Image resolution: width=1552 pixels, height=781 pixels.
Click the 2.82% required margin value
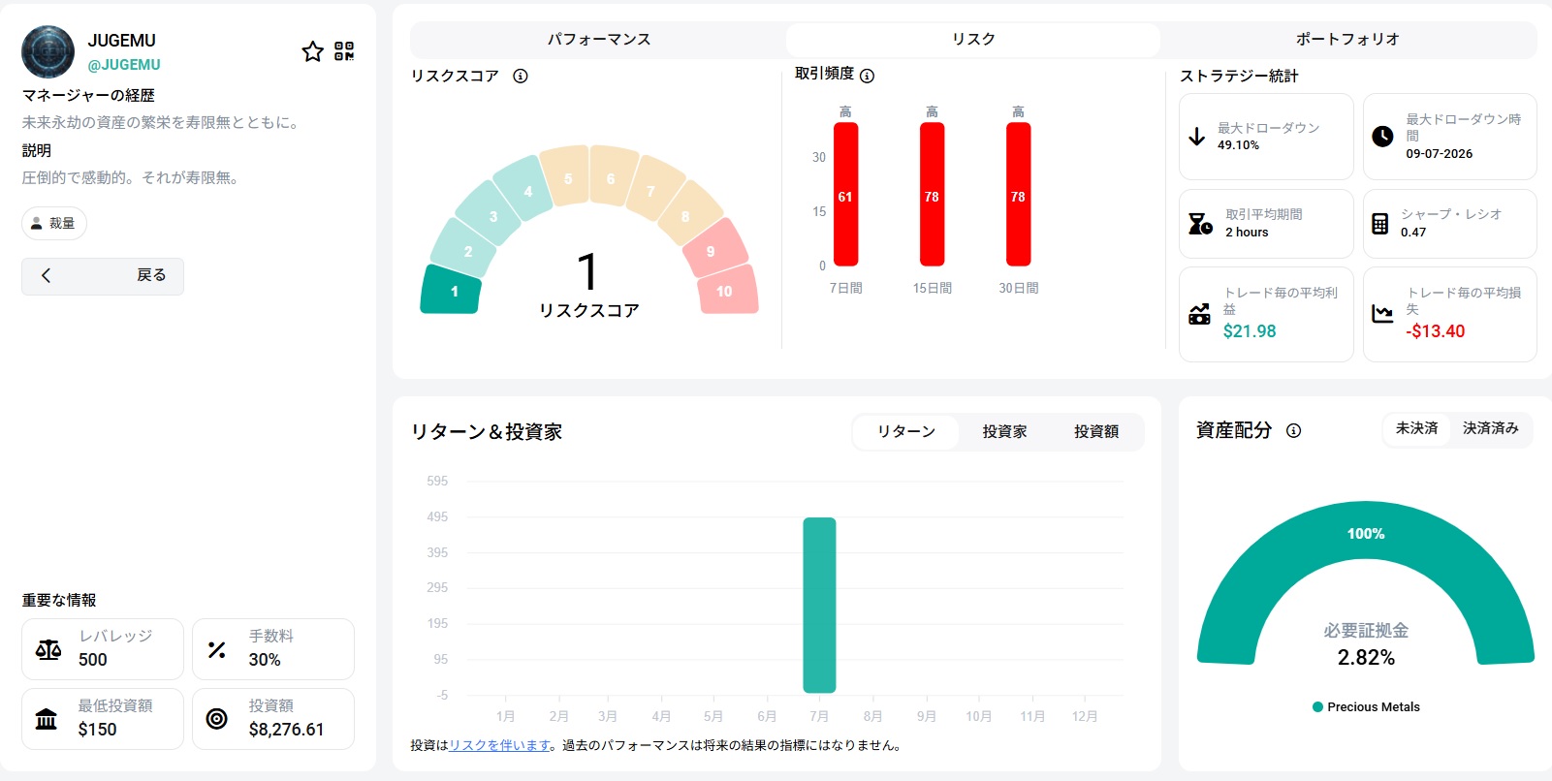pyautogui.click(x=1366, y=658)
